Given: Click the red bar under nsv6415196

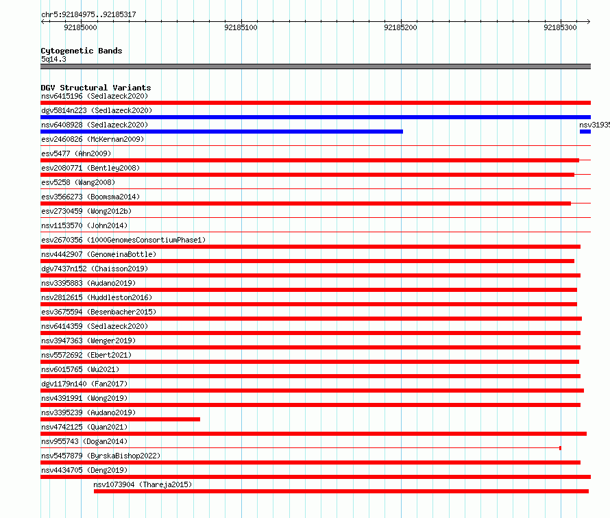Looking at the screenshot, I should [x=315, y=103].
